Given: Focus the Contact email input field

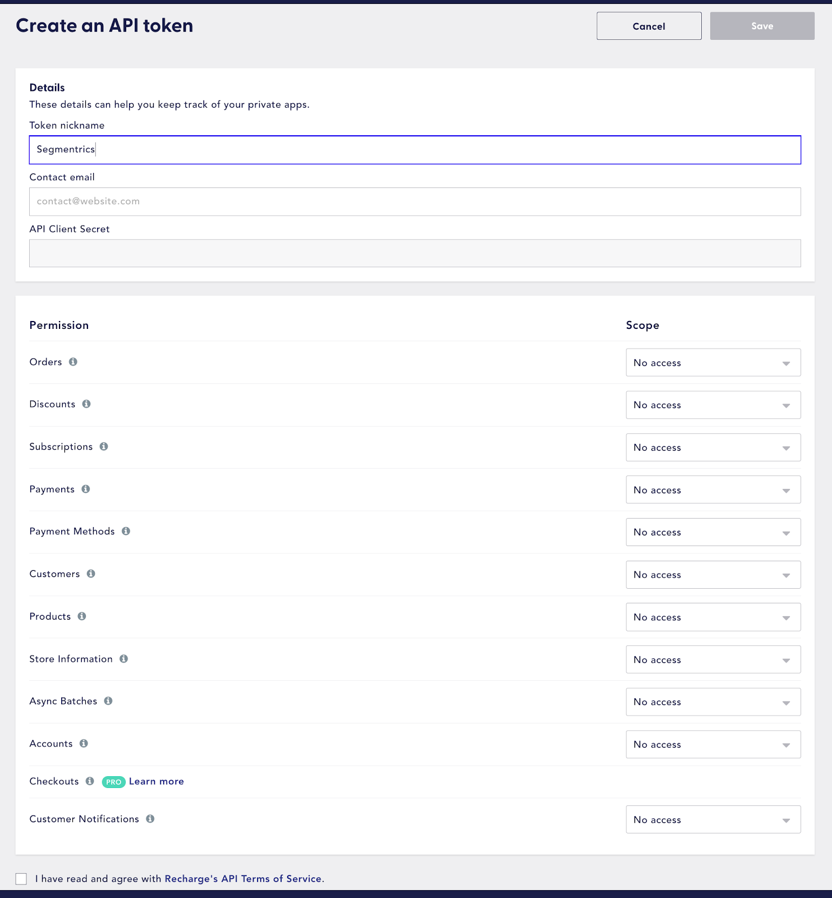Looking at the screenshot, I should tap(415, 201).
